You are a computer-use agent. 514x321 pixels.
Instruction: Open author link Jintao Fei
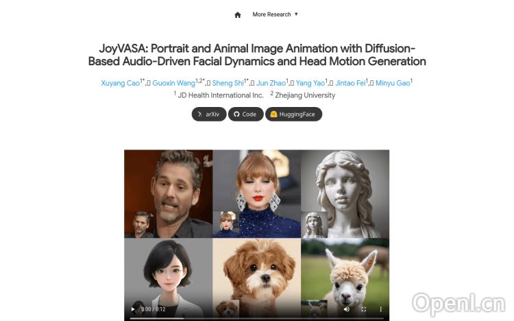point(350,83)
